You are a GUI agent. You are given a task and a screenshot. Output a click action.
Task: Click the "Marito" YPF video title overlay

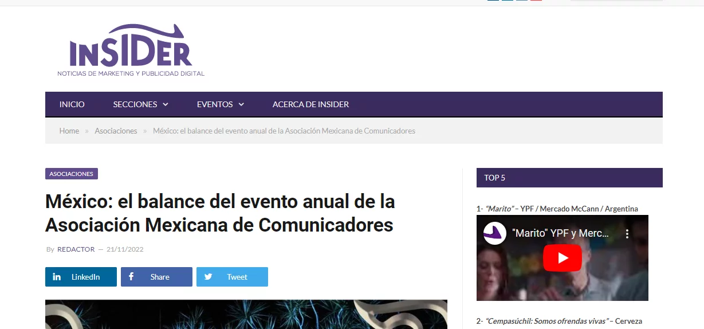pos(560,234)
